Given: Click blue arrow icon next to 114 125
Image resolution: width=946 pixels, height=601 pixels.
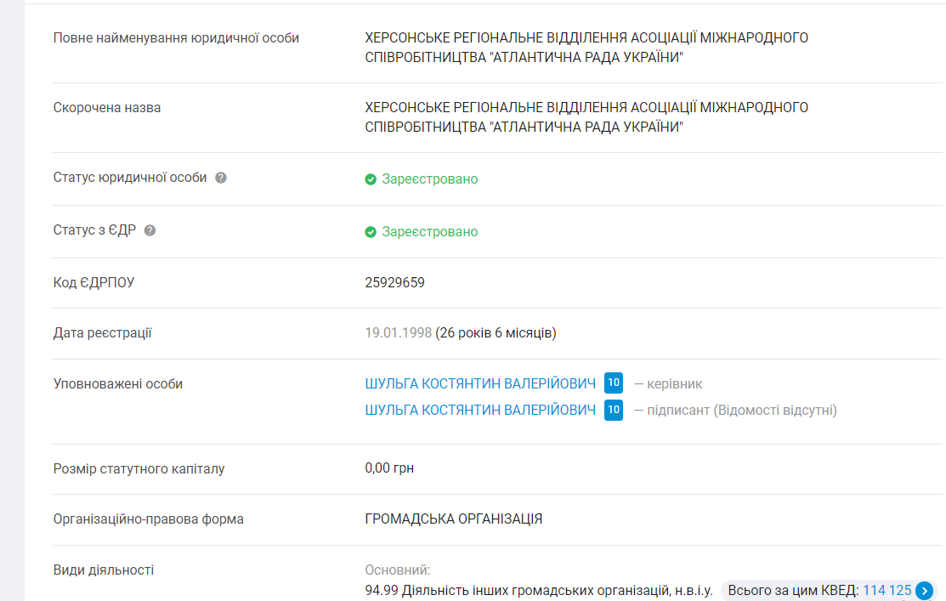Looking at the screenshot, I should coord(924,591).
